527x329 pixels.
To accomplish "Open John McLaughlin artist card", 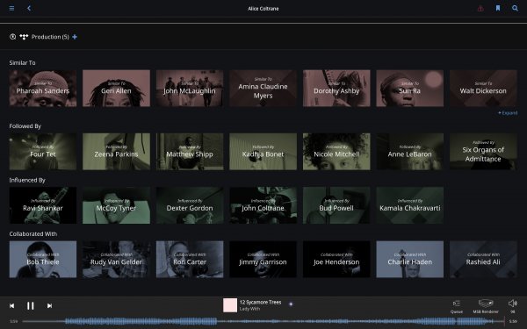I will pyautogui.click(x=190, y=89).
